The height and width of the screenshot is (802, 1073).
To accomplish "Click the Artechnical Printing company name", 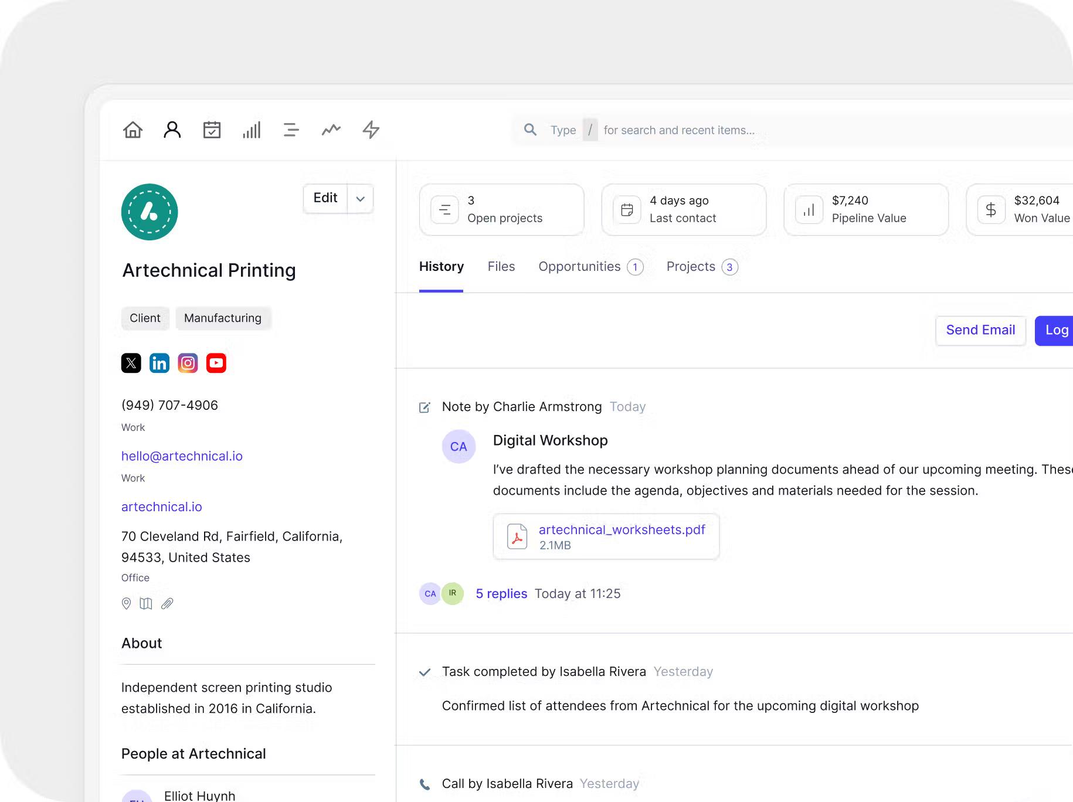I will [209, 271].
